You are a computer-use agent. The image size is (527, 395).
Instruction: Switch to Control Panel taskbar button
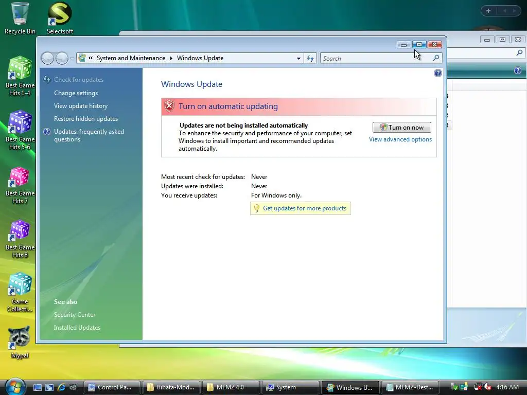click(112, 387)
